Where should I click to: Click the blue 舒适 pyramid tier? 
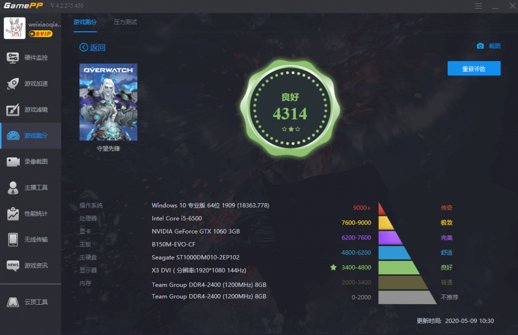(x=394, y=253)
